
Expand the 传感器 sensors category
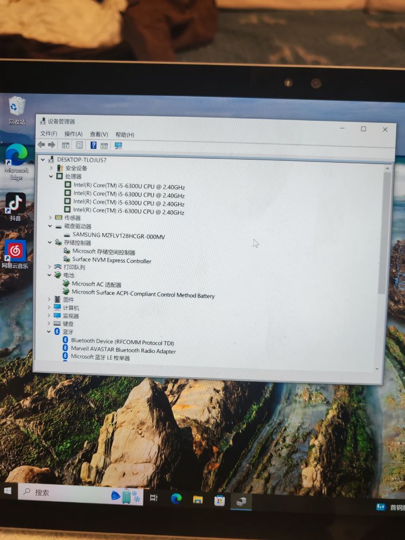pos(50,217)
